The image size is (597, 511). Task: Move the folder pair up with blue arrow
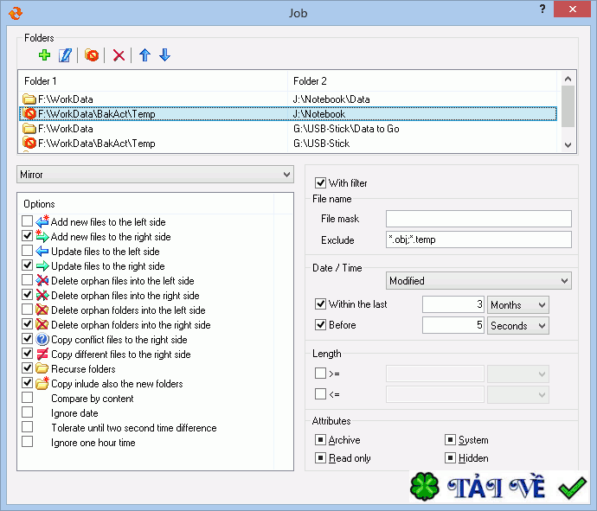tap(144, 55)
